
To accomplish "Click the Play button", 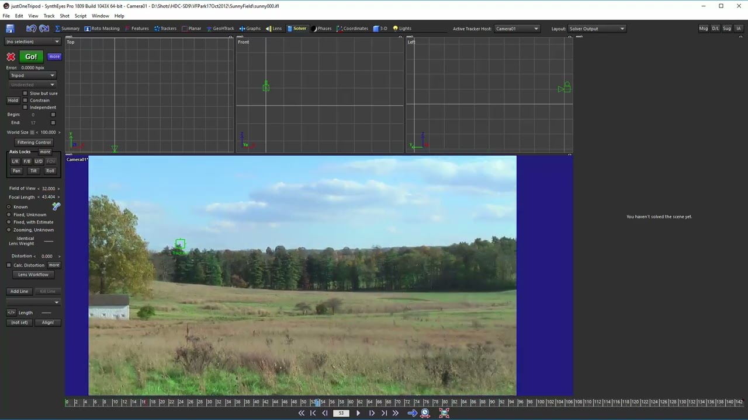I will 358,413.
